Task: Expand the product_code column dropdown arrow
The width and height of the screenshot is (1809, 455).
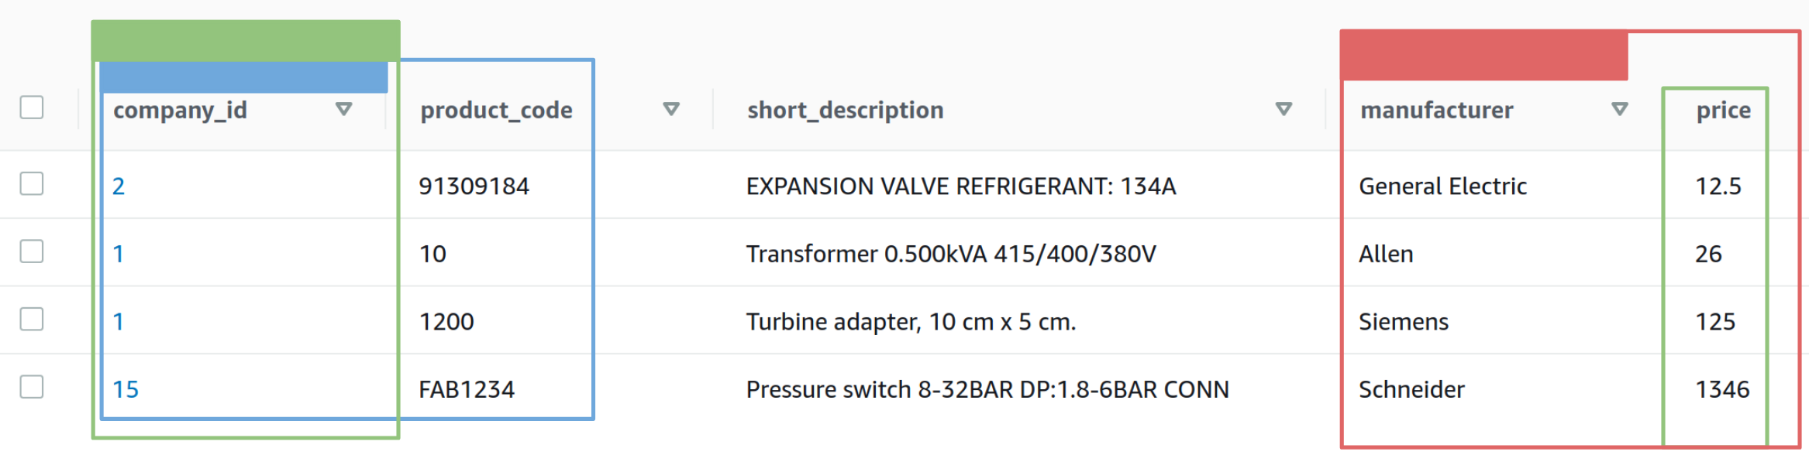Action: [x=671, y=109]
